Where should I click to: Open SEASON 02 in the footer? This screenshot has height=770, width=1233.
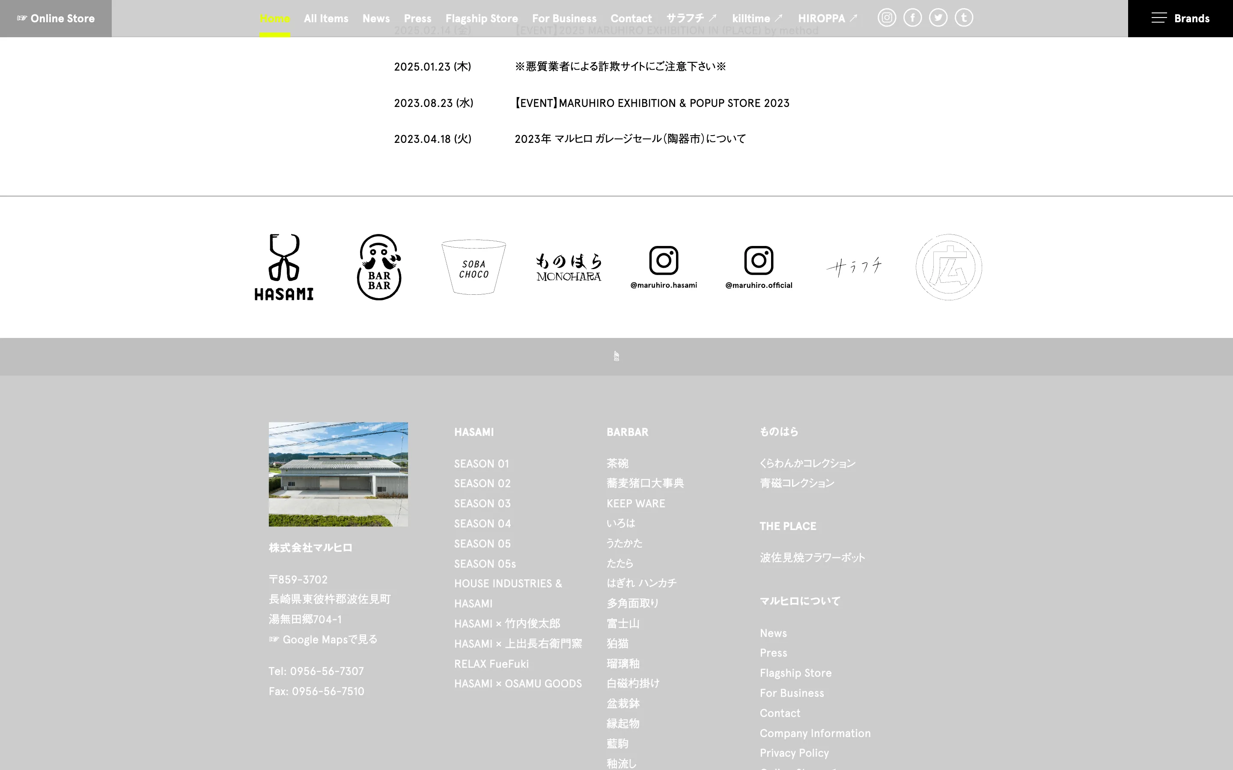tap(482, 483)
